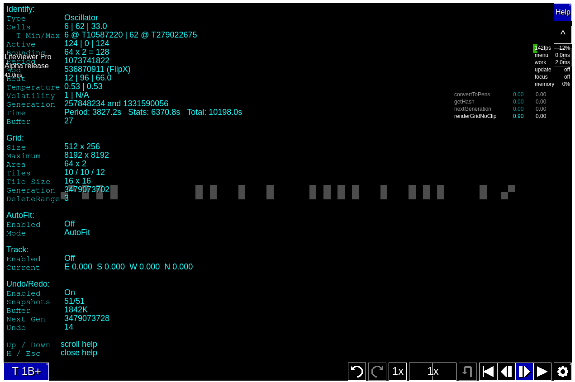
Task: Click the convertToPens timing row
Action: 500,94
